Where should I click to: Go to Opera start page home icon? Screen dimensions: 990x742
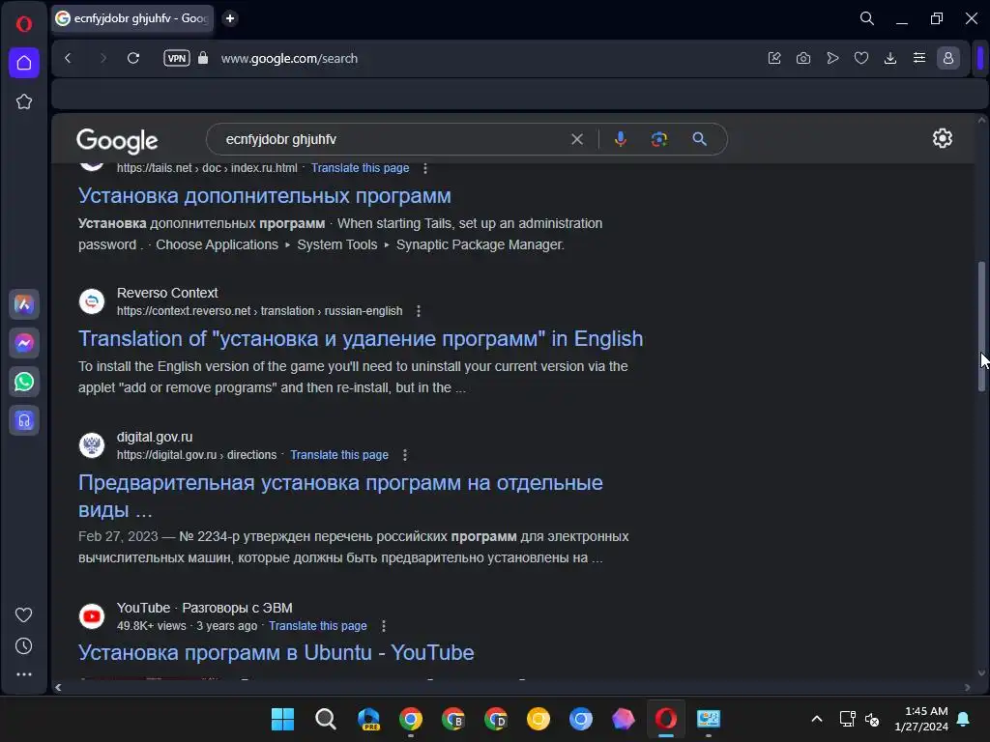(24, 63)
